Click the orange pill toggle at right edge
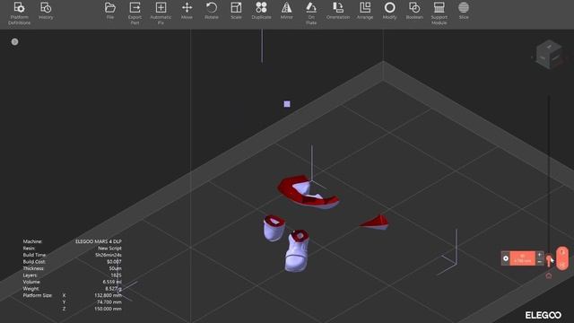The width and height of the screenshot is (574, 323). click(562, 258)
